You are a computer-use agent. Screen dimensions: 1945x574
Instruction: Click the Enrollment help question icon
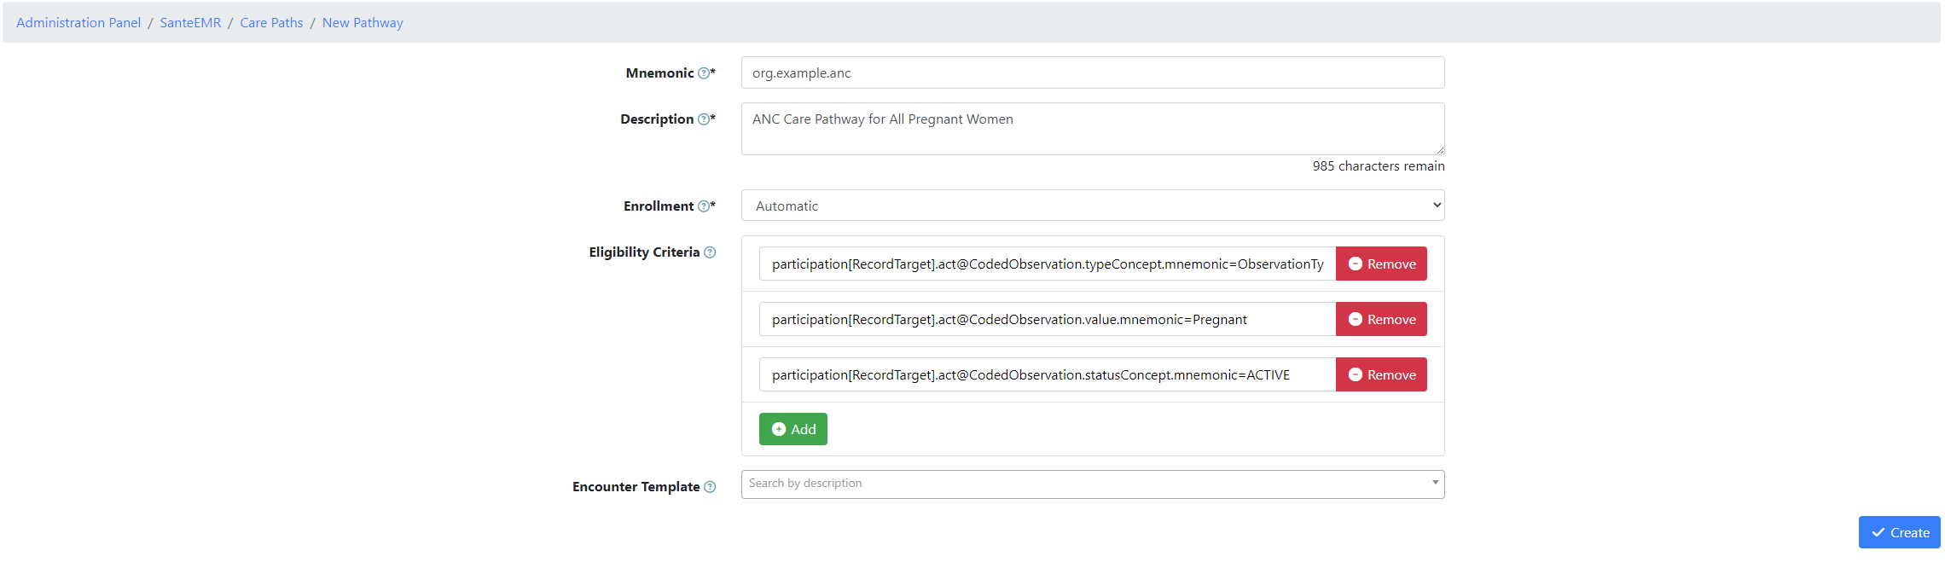pos(703,206)
